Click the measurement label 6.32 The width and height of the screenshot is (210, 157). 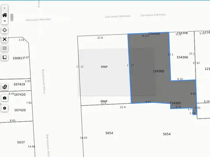click(x=180, y=79)
